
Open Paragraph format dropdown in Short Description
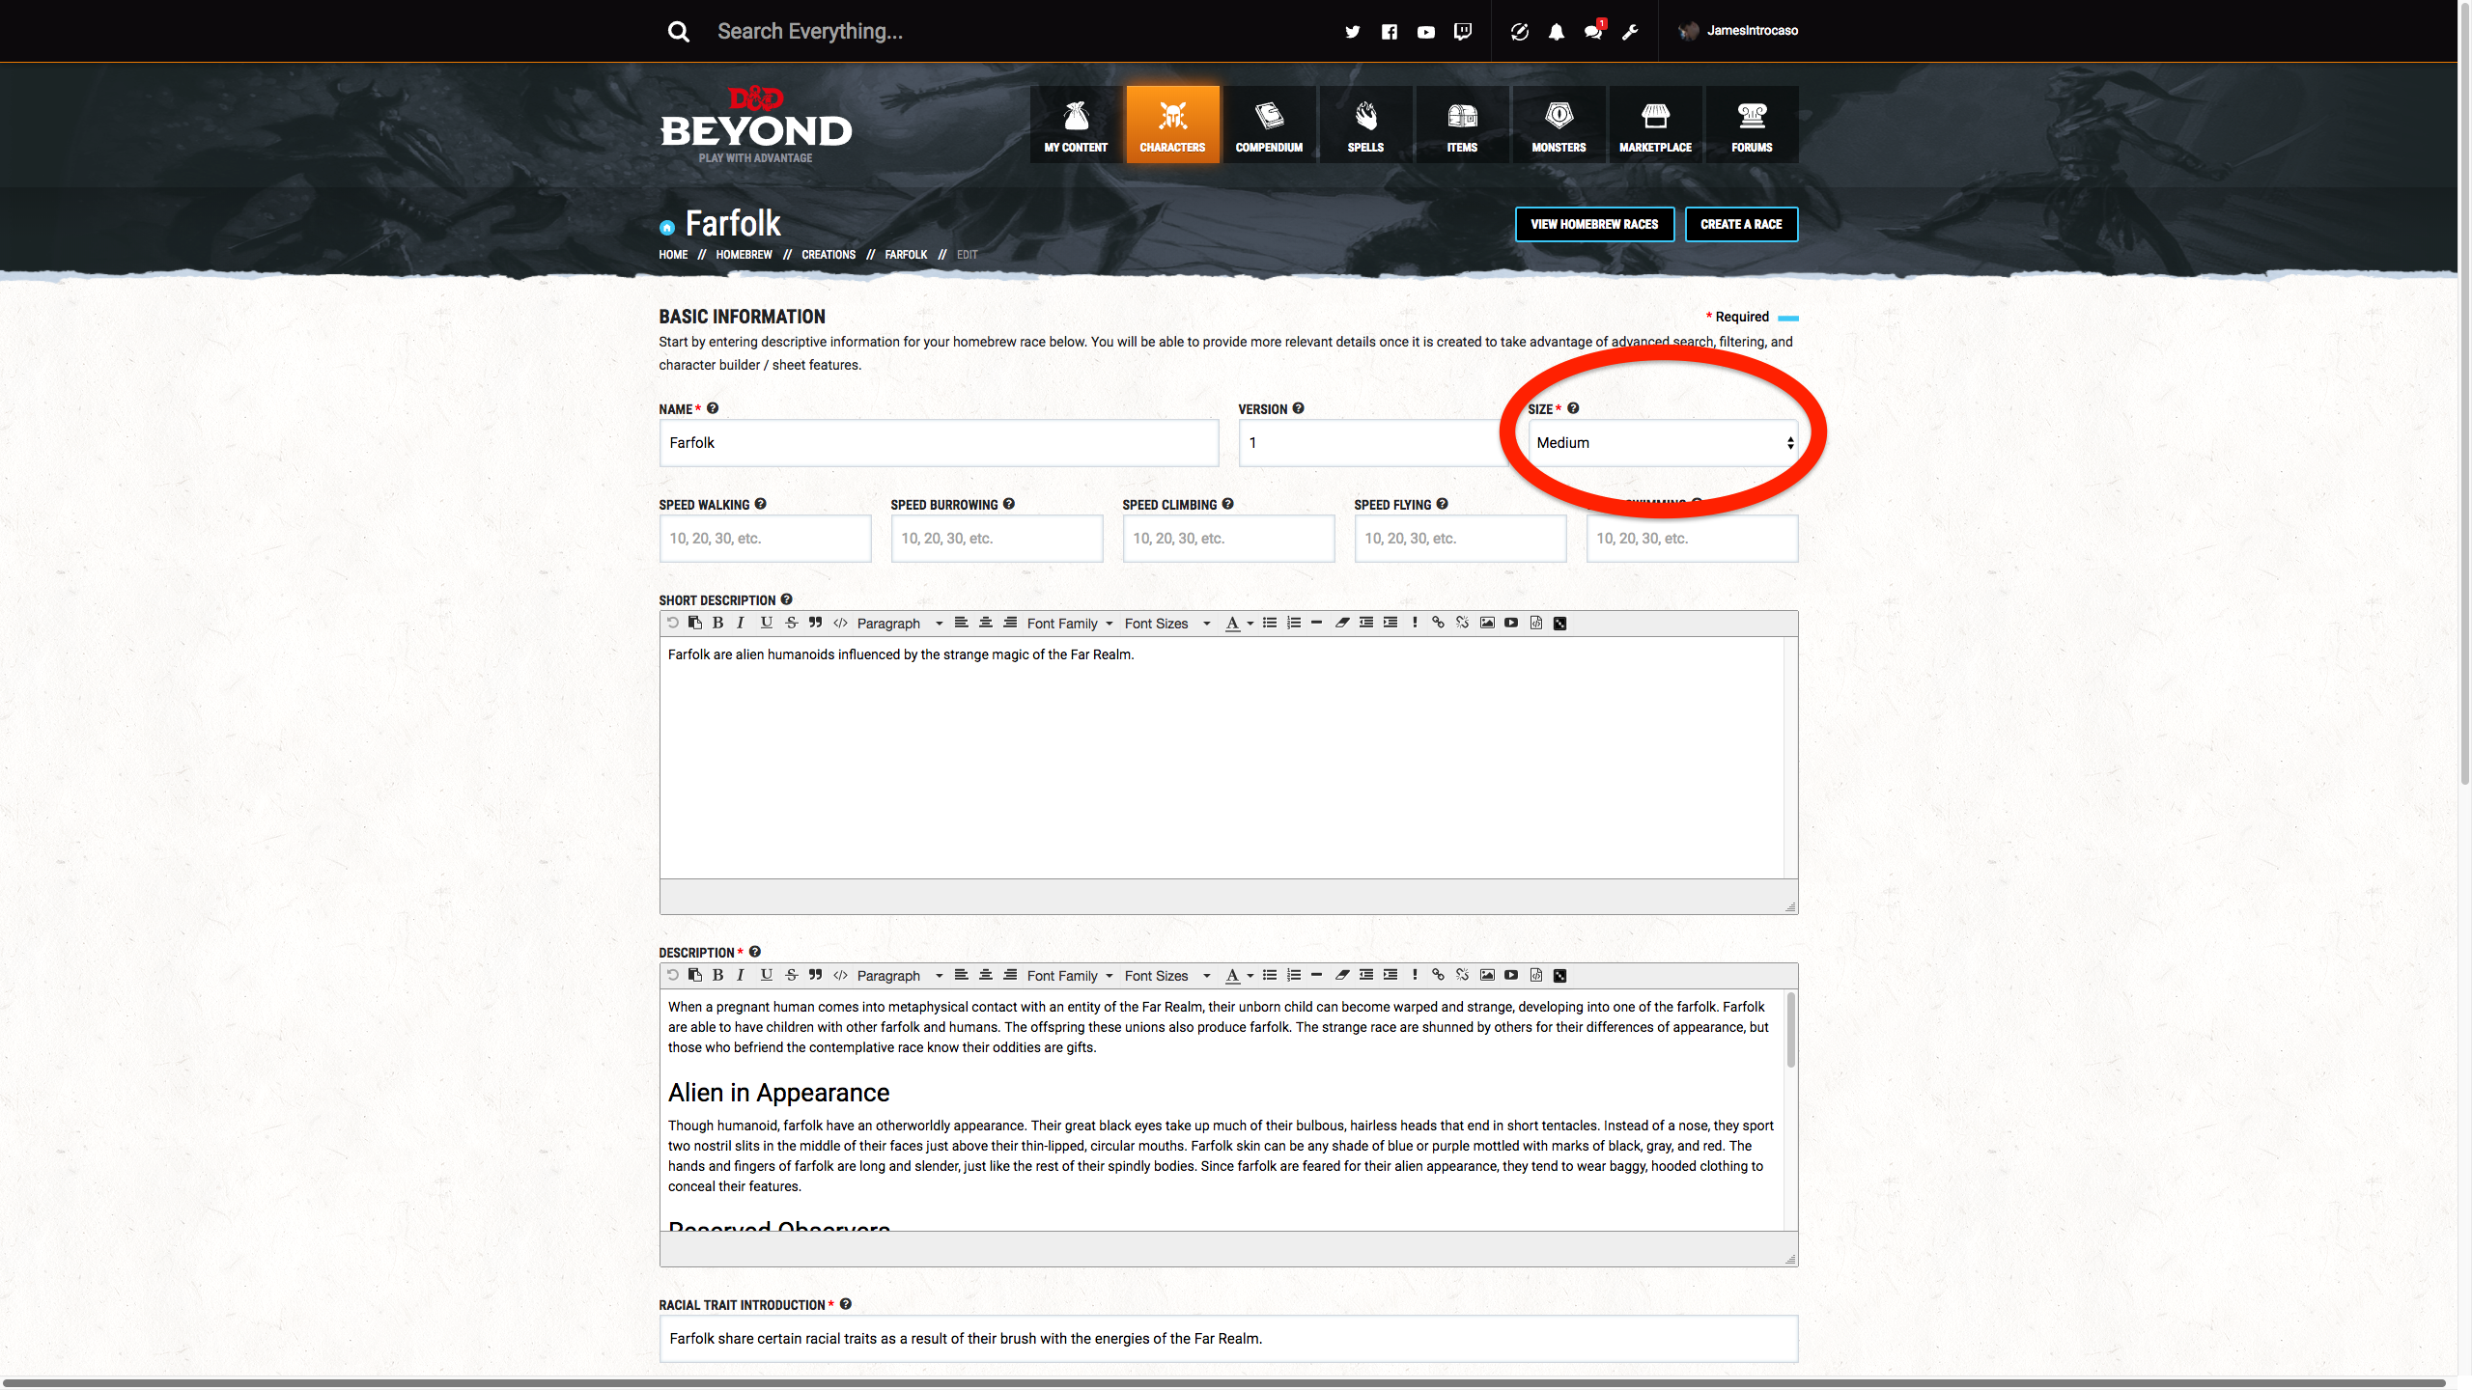point(899,624)
